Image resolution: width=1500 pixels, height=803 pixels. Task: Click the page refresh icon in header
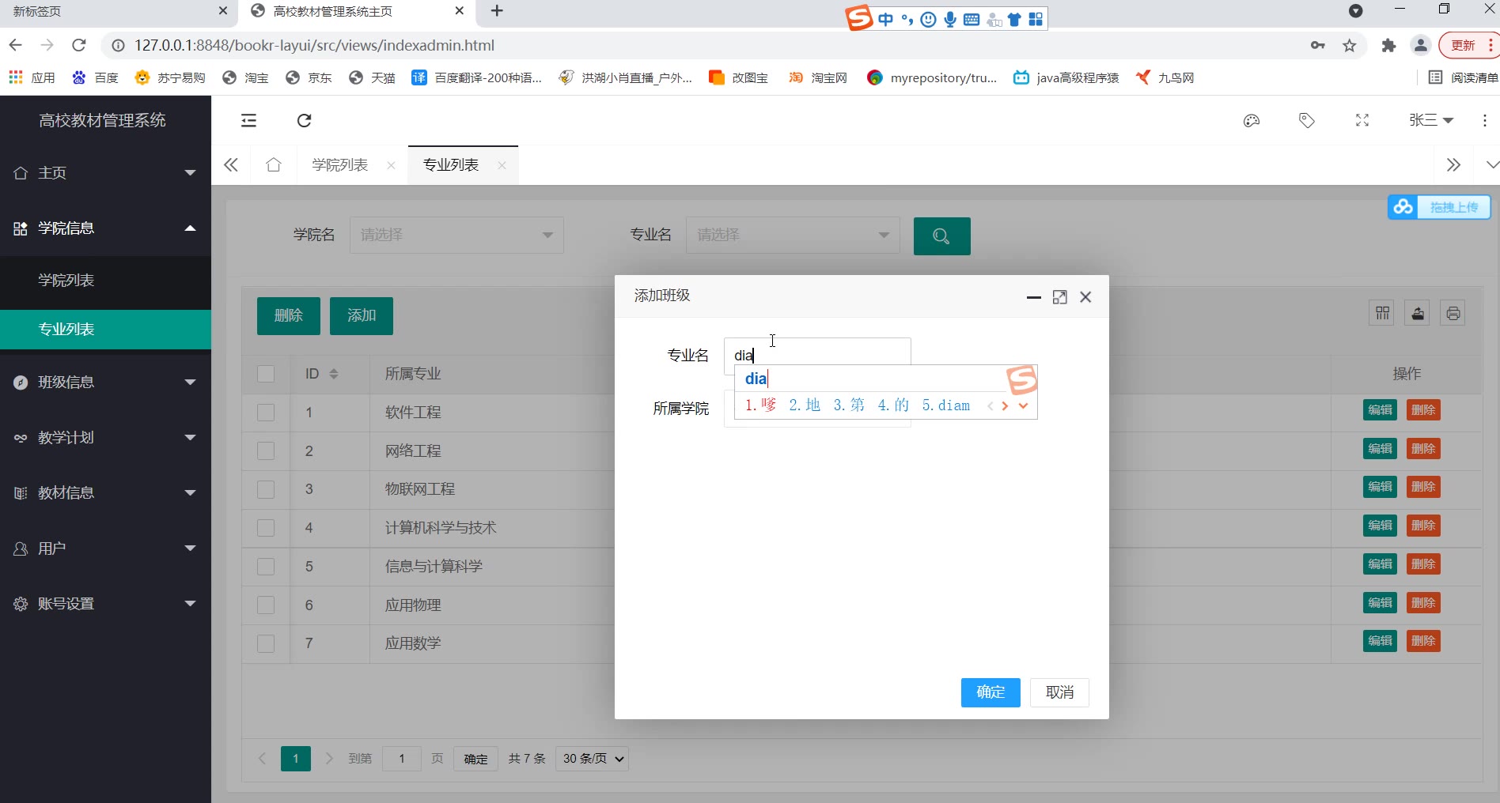click(x=304, y=120)
